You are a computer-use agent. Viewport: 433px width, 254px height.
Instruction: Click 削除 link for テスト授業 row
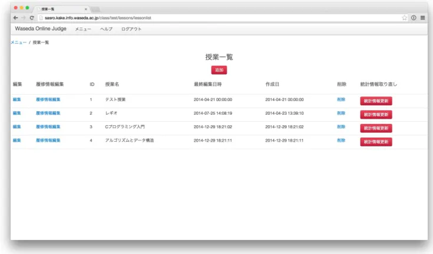[341, 99]
